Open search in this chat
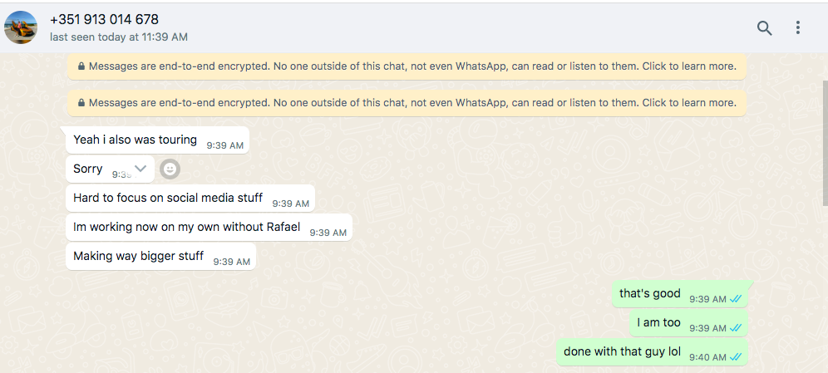 click(x=764, y=28)
